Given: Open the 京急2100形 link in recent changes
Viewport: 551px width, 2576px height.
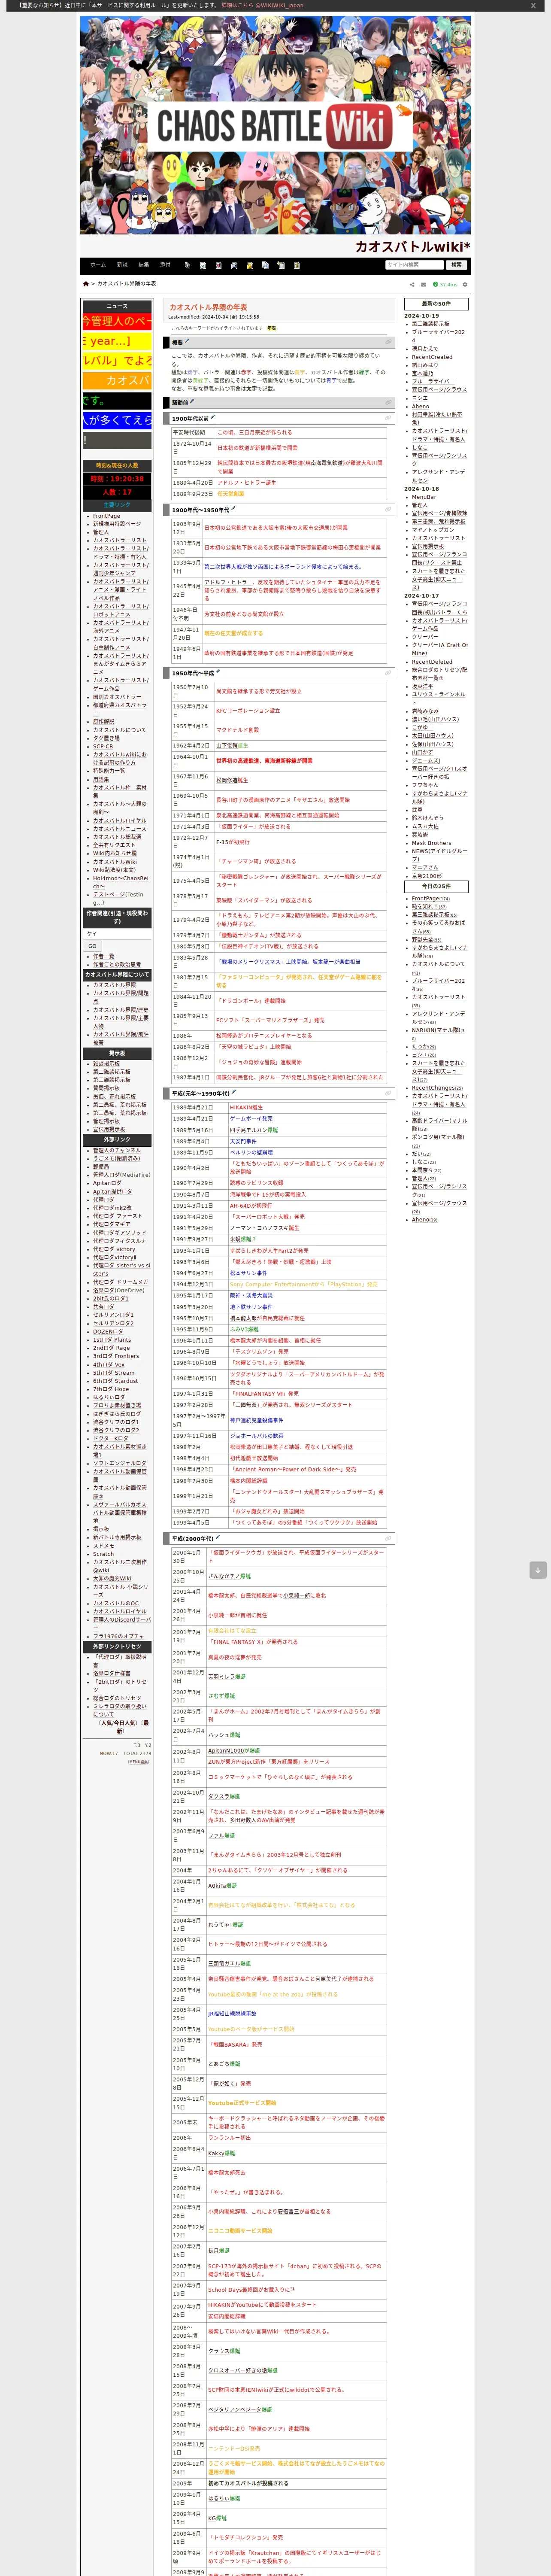Looking at the screenshot, I should click(x=427, y=876).
